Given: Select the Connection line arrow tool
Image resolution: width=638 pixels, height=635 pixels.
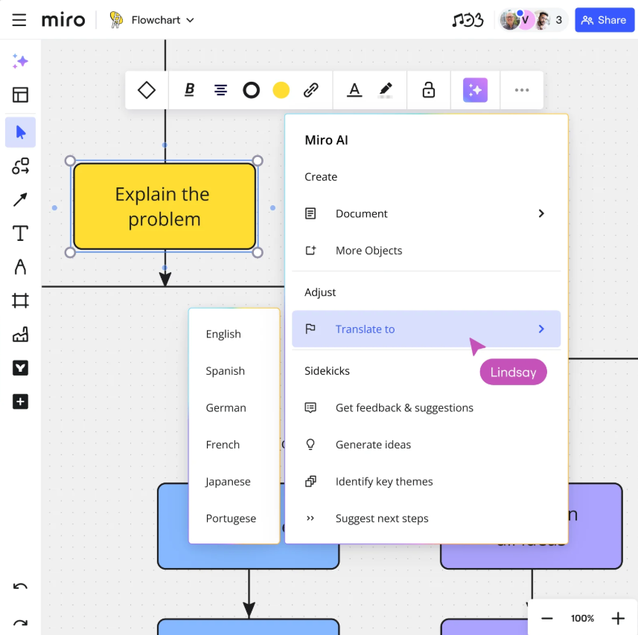Looking at the screenshot, I should (20, 199).
